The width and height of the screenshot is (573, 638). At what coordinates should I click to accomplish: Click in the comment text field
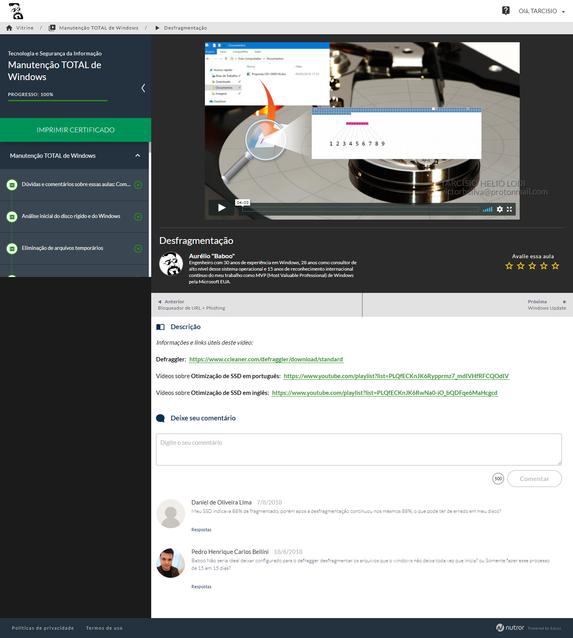pyautogui.click(x=359, y=450)
